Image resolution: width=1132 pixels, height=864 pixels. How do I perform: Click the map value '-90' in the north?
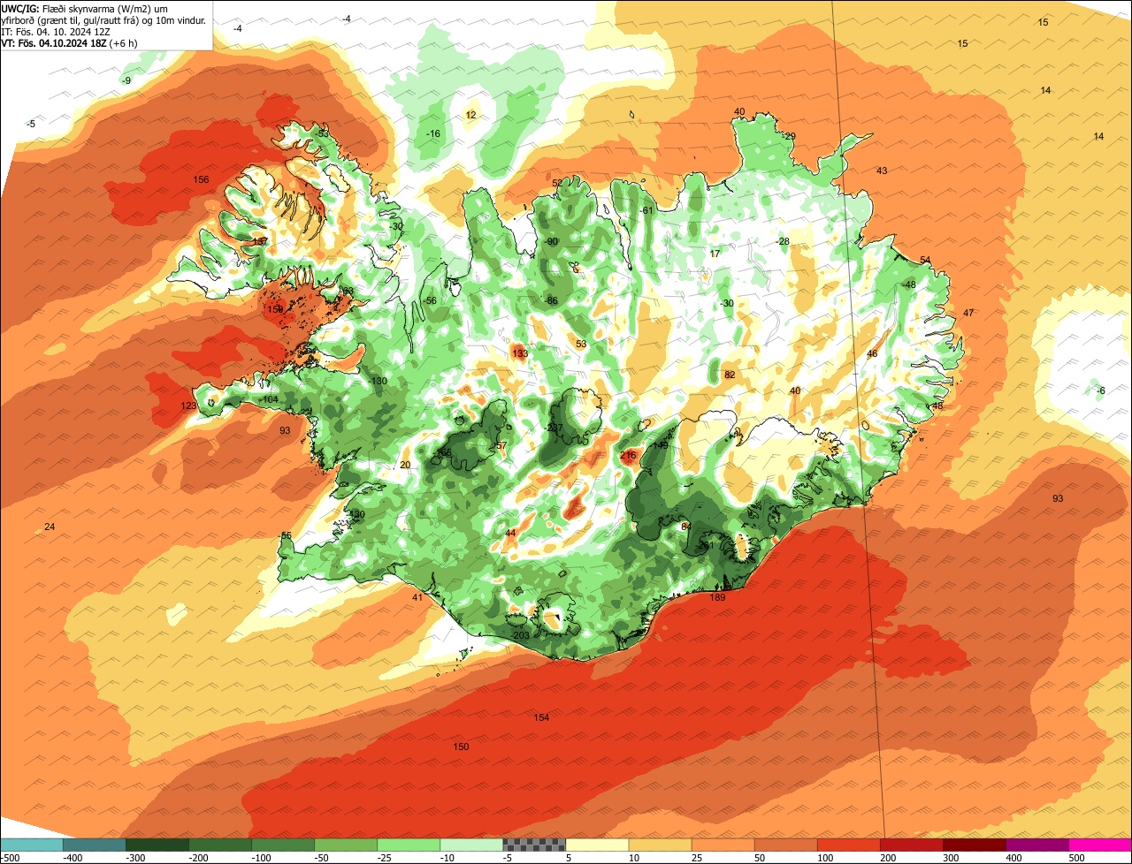[x=552, y=242]
